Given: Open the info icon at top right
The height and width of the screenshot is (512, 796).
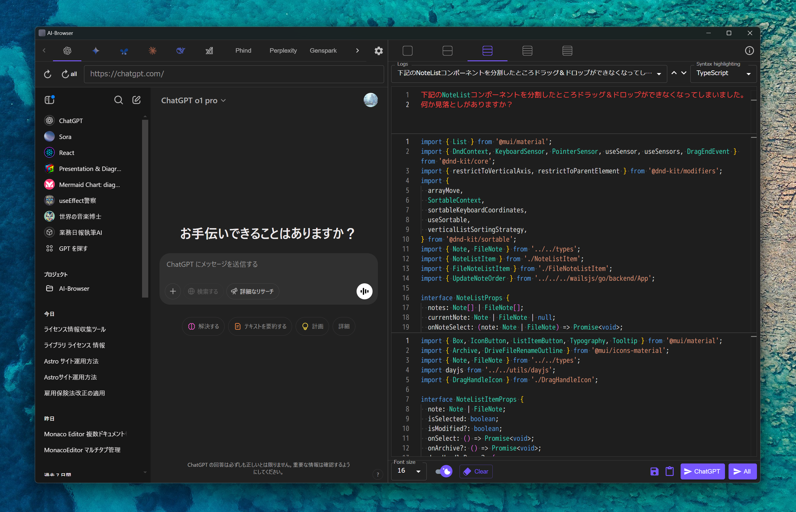Looking at the screenshot, I should click(x=749, y=51).
